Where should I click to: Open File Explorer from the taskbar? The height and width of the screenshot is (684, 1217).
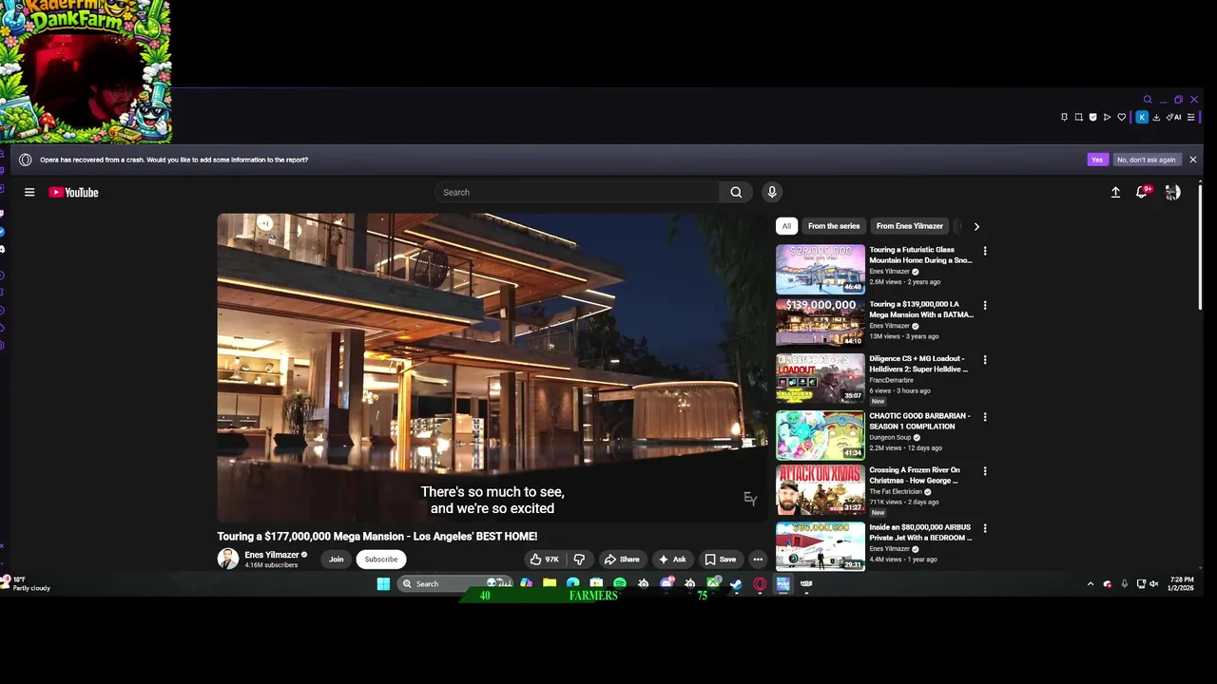pos(549,583)
